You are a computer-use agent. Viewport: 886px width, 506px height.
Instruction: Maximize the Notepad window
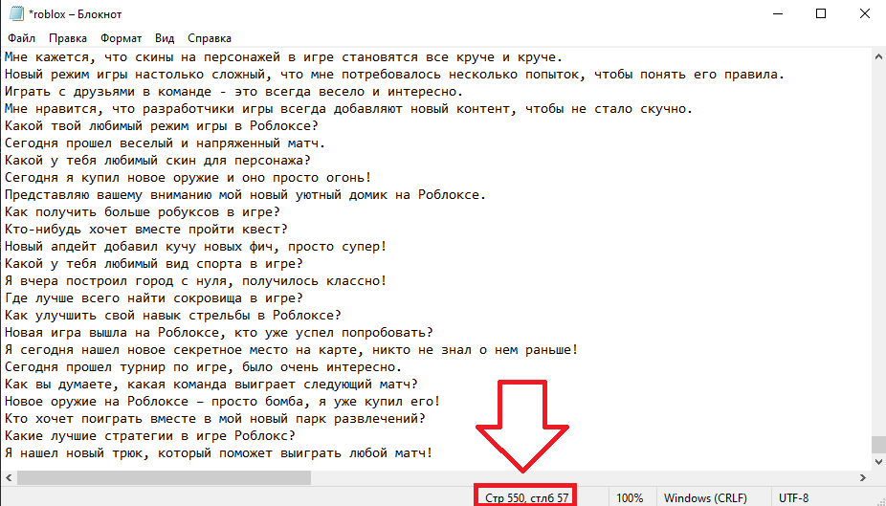tap(820, 13)
